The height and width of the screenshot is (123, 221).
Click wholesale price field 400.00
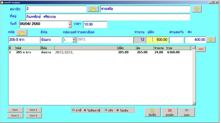[x=195, y=40]
